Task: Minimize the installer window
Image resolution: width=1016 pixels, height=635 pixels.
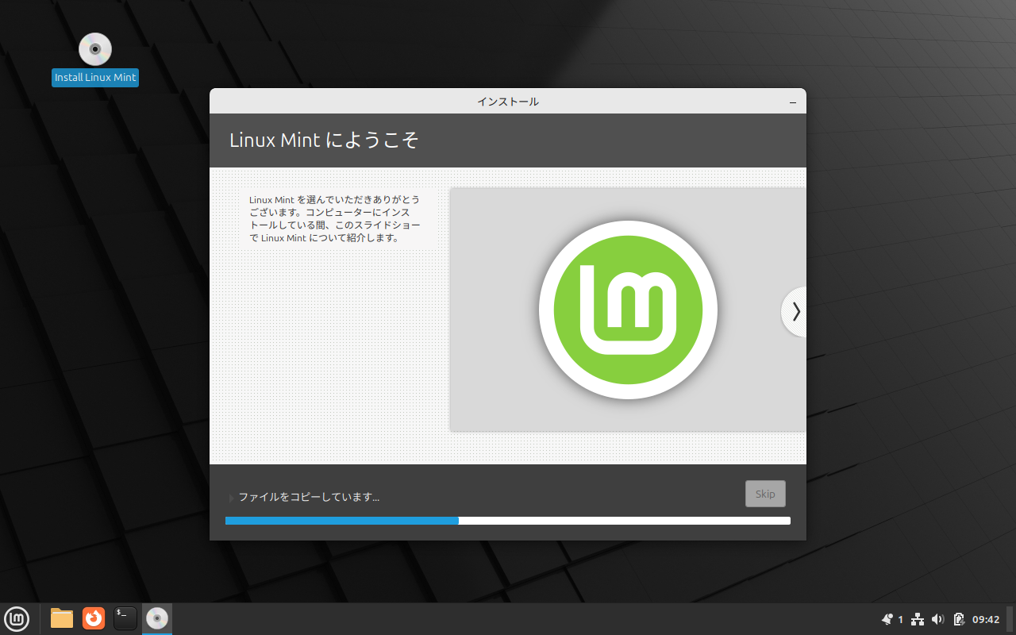Action: (793, 102)
